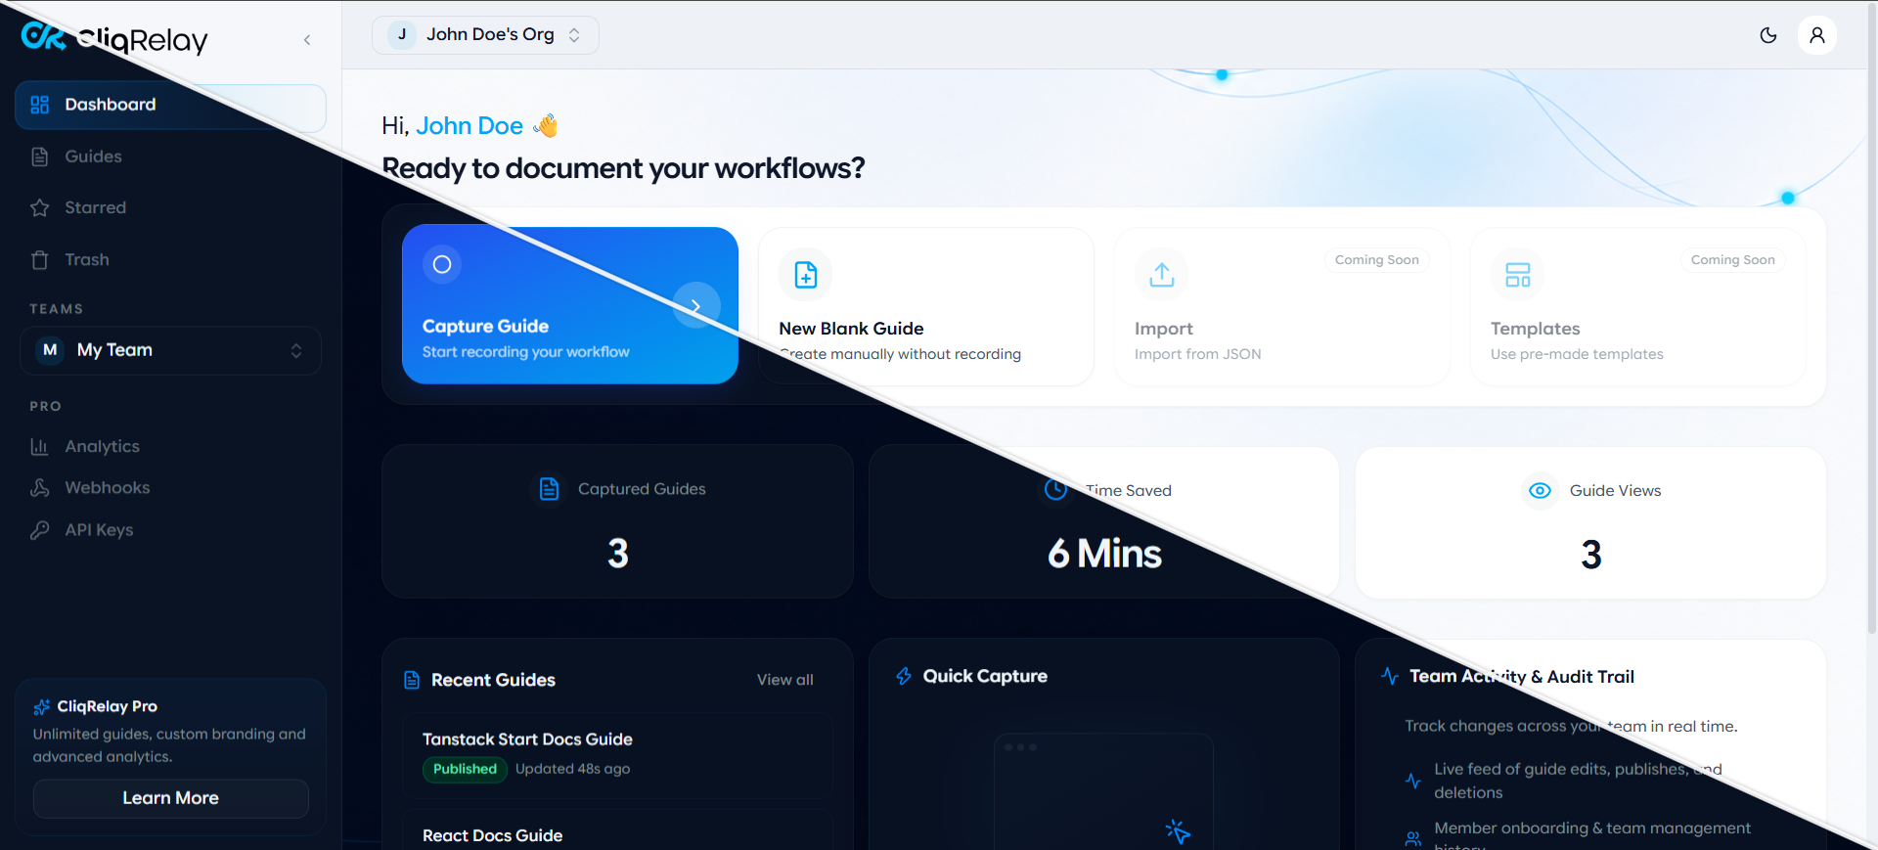Screen dimensions: 1878x850
Task: Open the Dashboard menu item
Action: point(170,105)
